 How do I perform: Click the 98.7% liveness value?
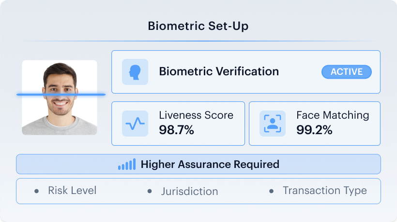pyautogui.click(x=177, y=130)
